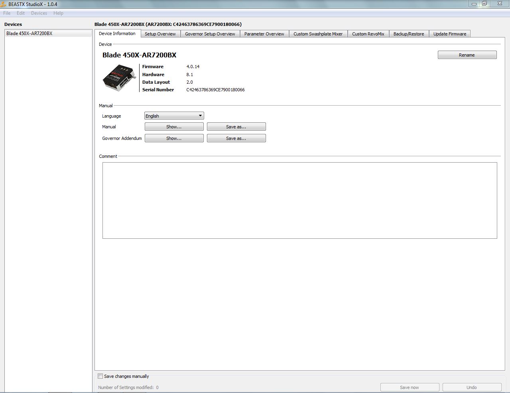Click inside the Comment text box
Image resolution: width=510 pixels, height=393 pixels.
click(300, 200)
